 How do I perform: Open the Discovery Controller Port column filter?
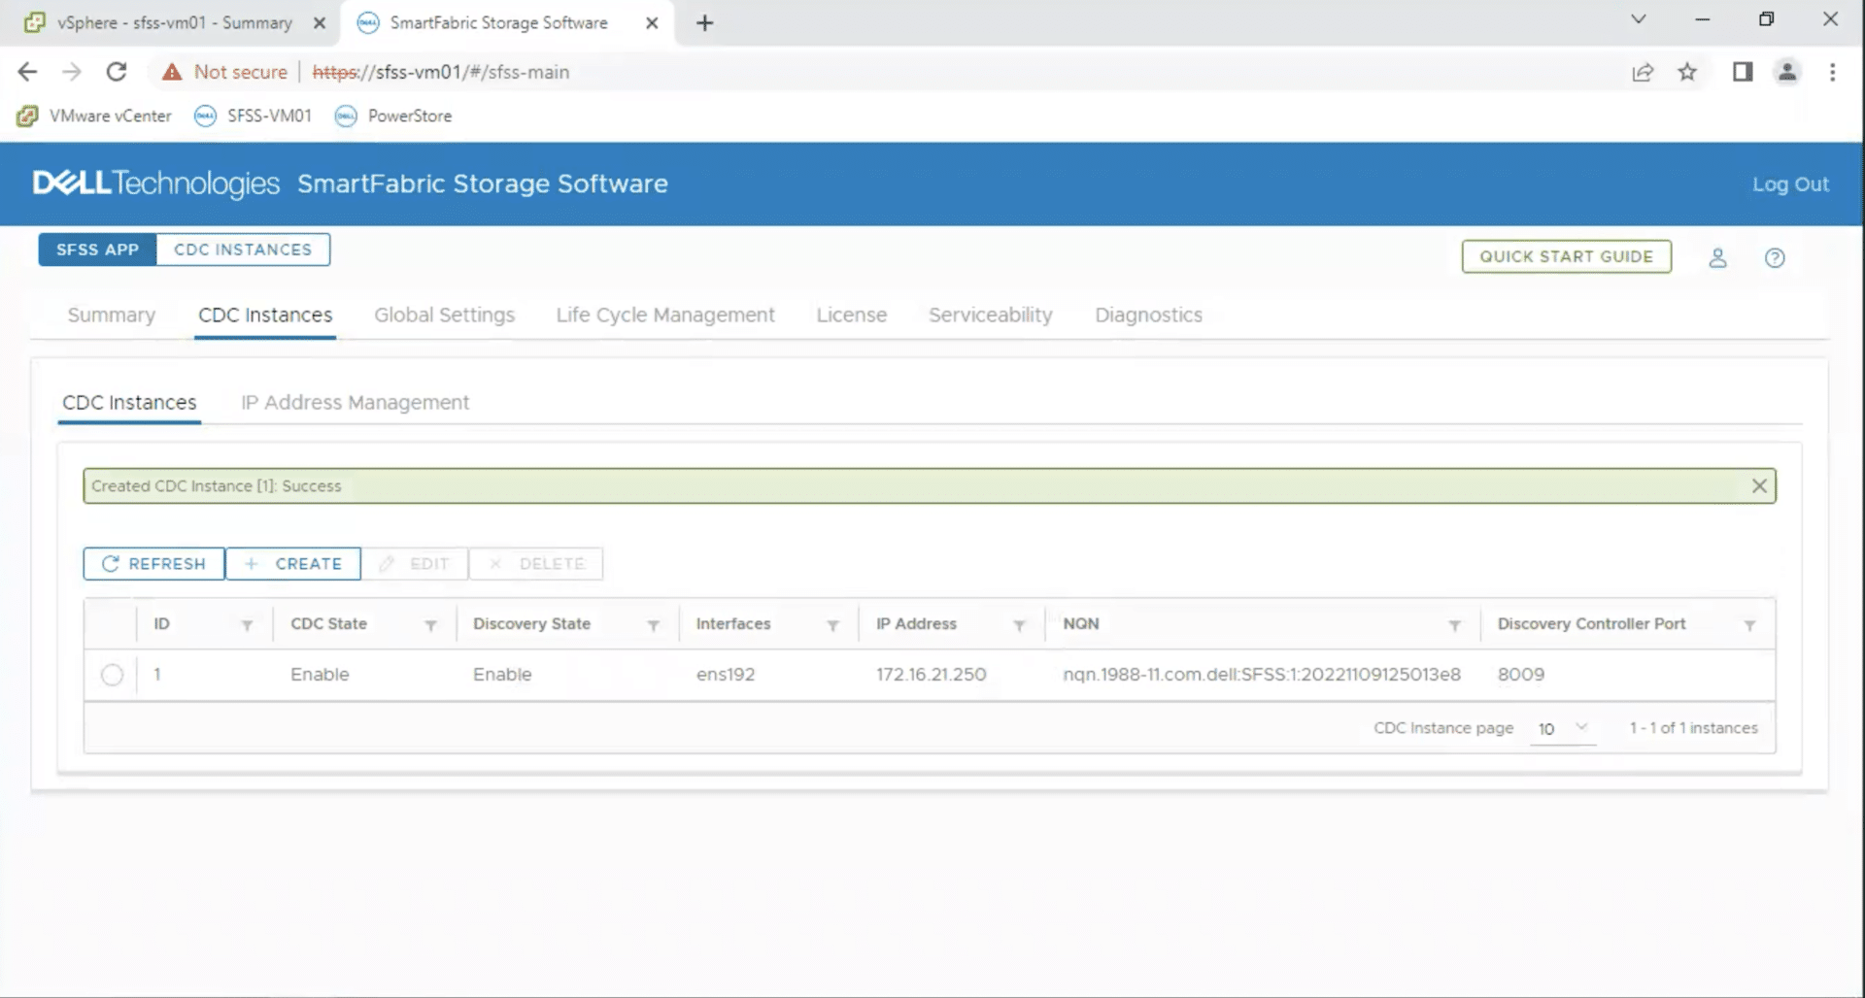click(1749, 625)
